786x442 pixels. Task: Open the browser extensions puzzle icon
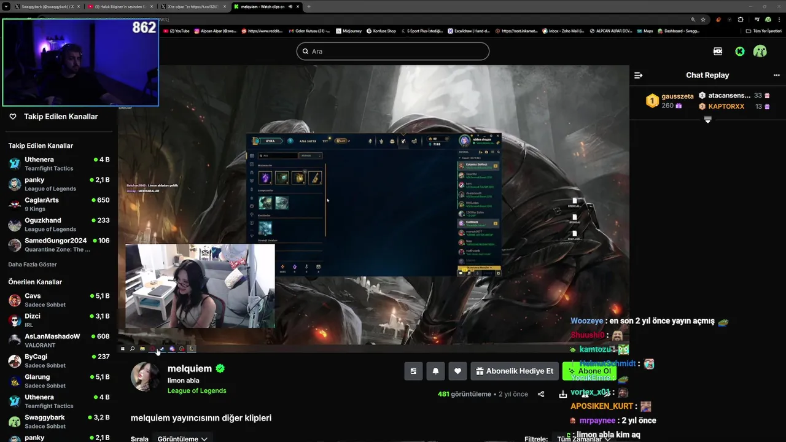tap(741, 19)
